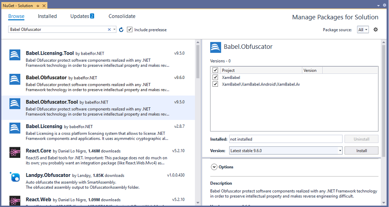Toggle the select-all Project checkbox

[215, 70]
